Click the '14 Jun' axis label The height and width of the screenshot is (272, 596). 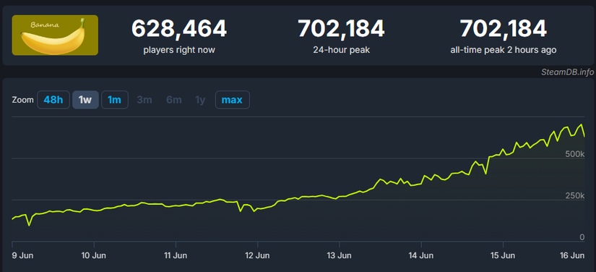click(421, 255)
